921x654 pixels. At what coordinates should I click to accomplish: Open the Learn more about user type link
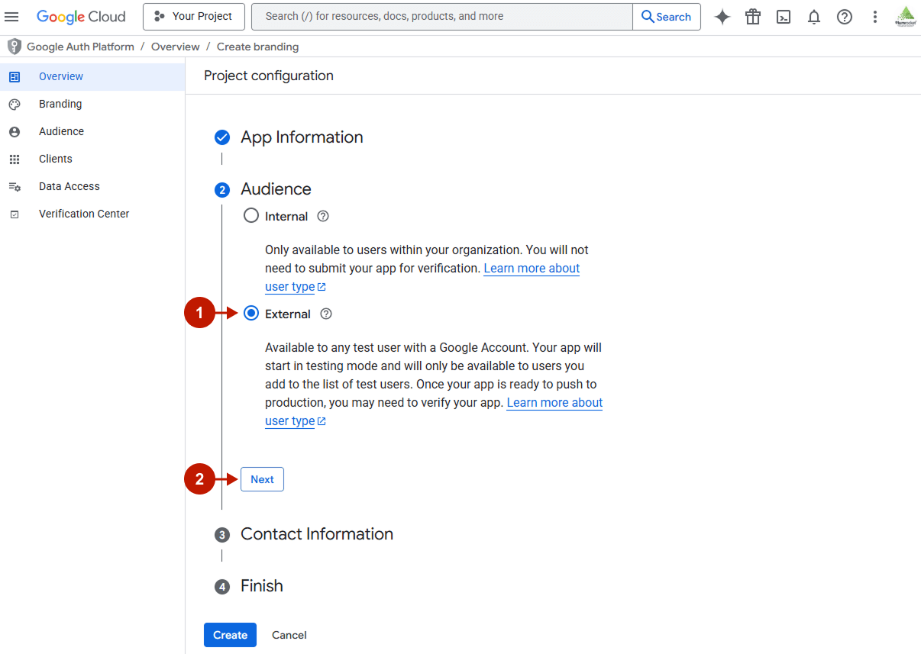point(554,402)
